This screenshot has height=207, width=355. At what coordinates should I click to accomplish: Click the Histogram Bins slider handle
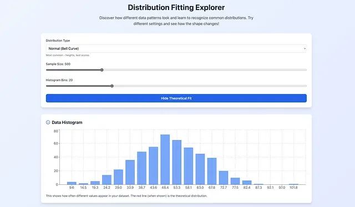pyautogui.click(x=112, y=86)
